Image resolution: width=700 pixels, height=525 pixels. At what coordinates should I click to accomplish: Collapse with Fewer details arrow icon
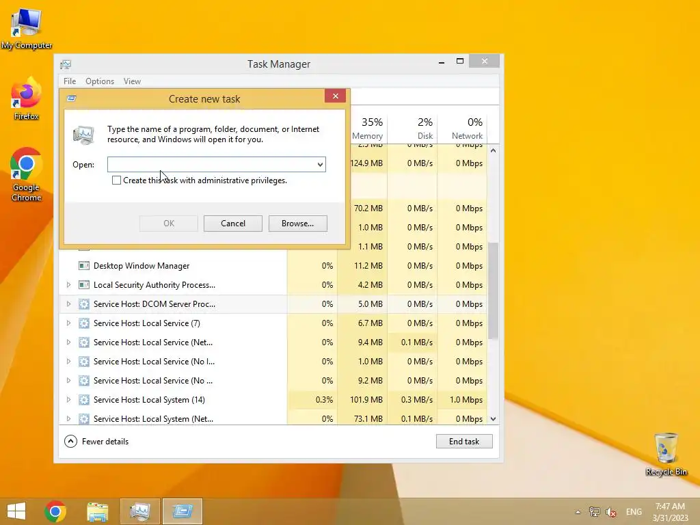[70, 442]
